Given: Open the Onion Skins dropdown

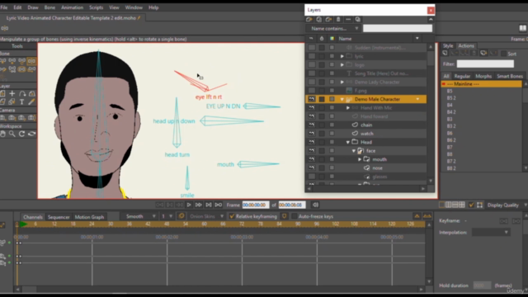Looking at the screenshot, I should [x=206, y=216].
